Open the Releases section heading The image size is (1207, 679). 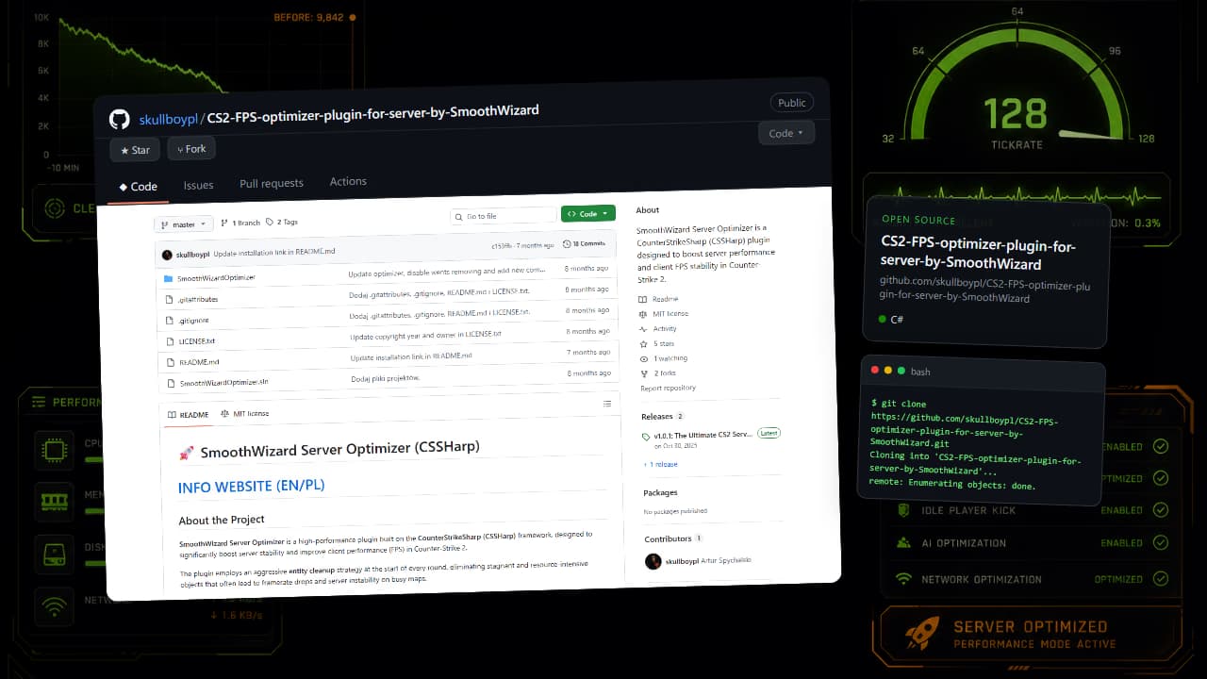click(657, 416)
